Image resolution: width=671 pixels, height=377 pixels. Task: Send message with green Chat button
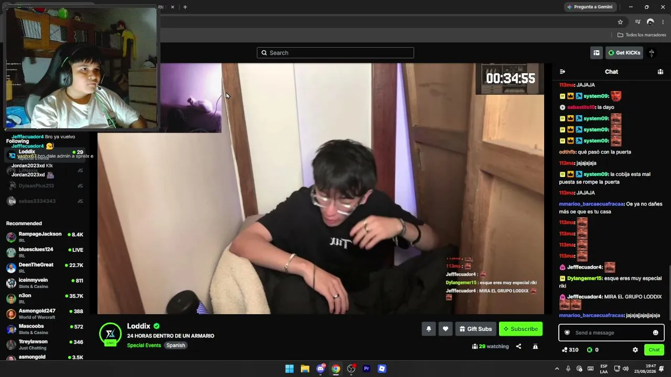[654, 350]
